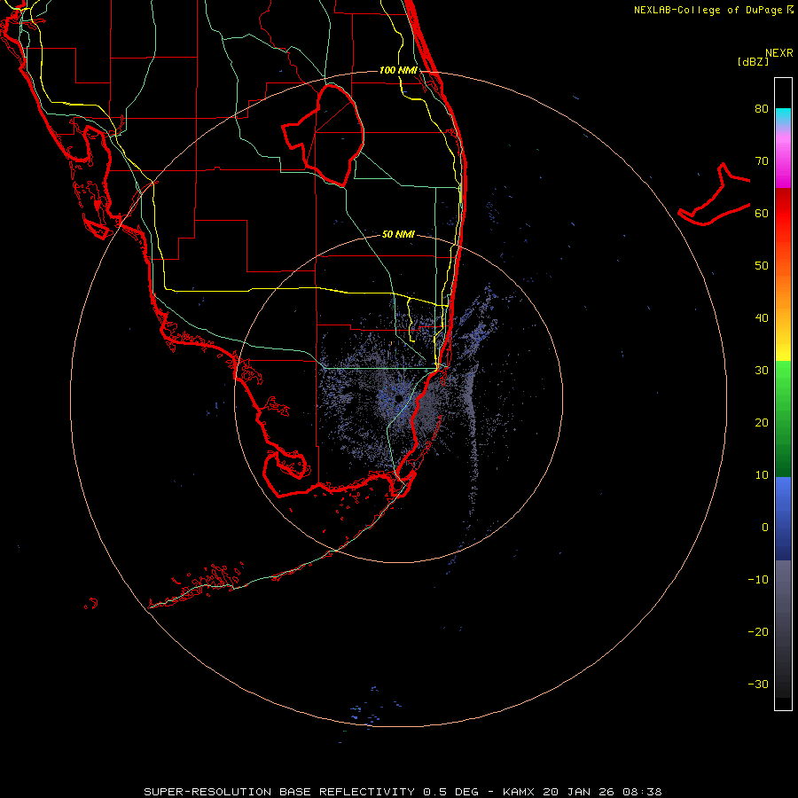
Task: Click the 20 dBZ scale value
Action: click(x=762, y=422)
